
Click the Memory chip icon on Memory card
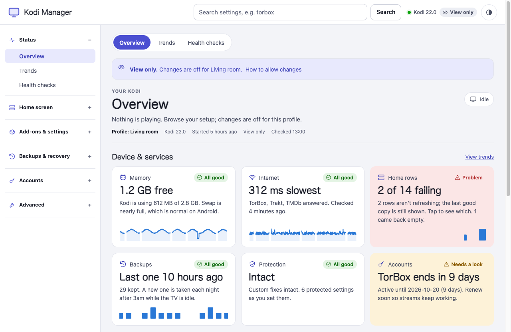pyautogui.click(x=123, y=177)
